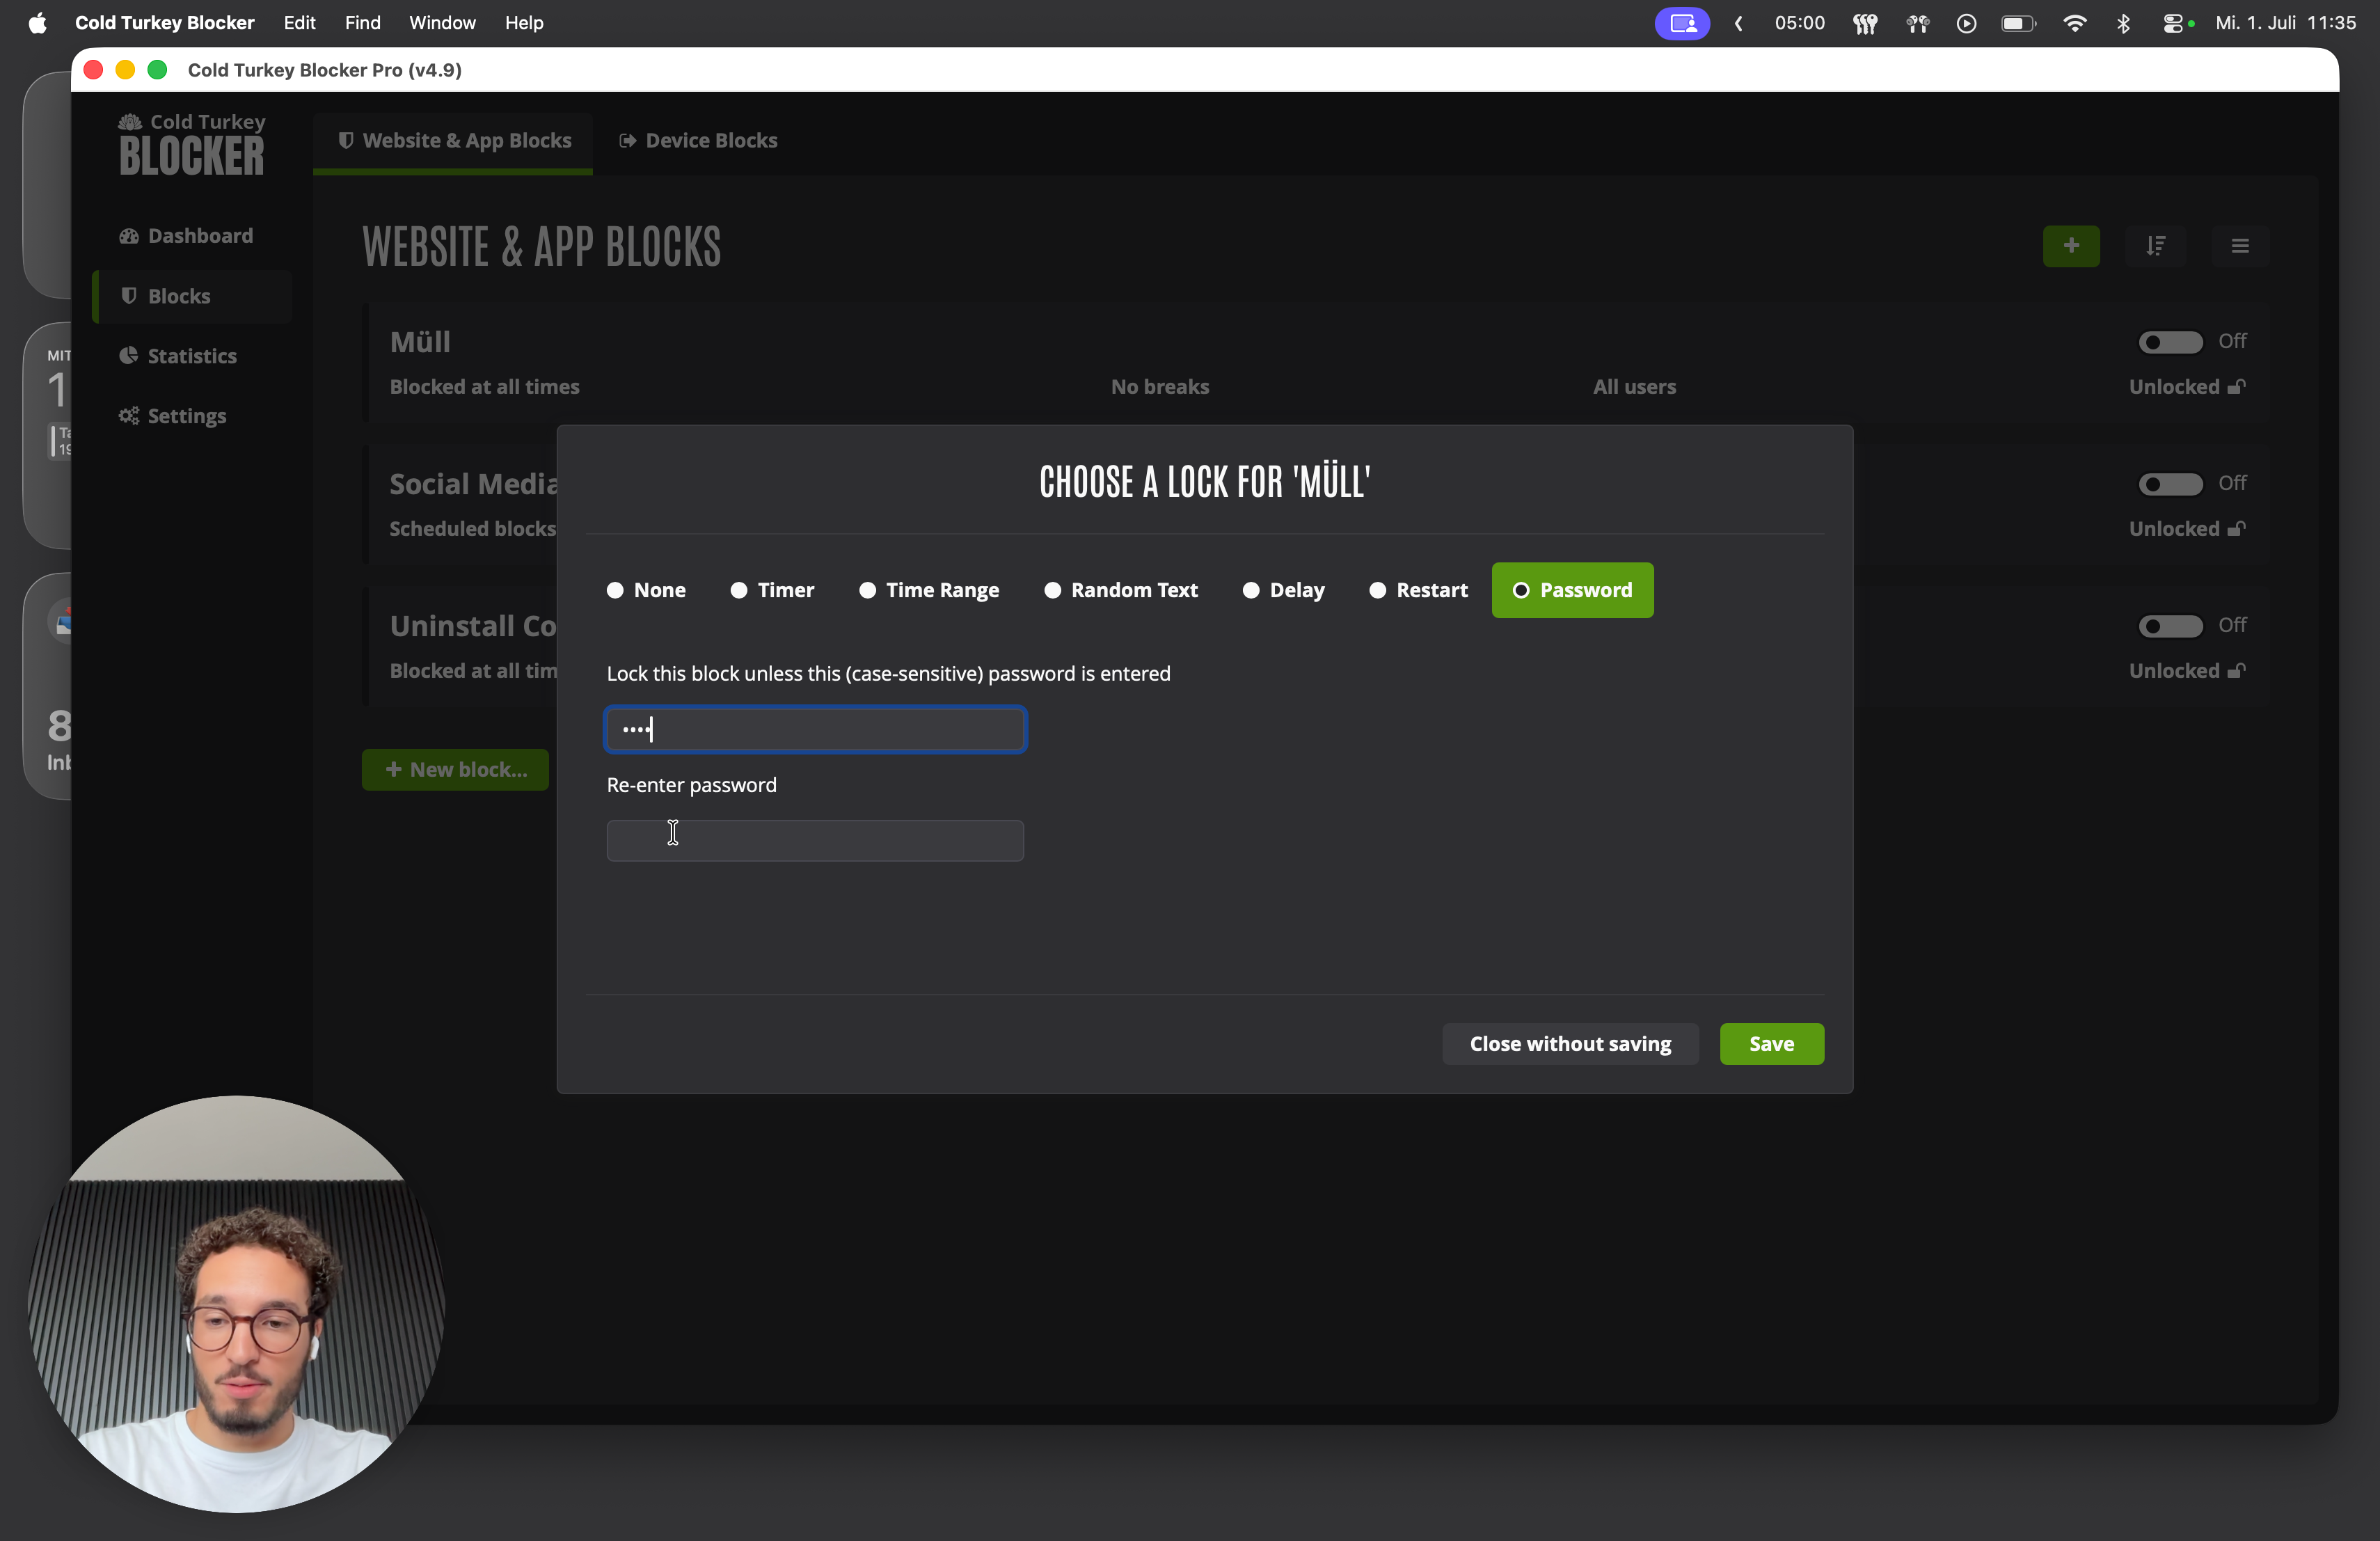Save the password lock
This screenshot has width=2380, height=1541.
(x=1771, y=1044)
